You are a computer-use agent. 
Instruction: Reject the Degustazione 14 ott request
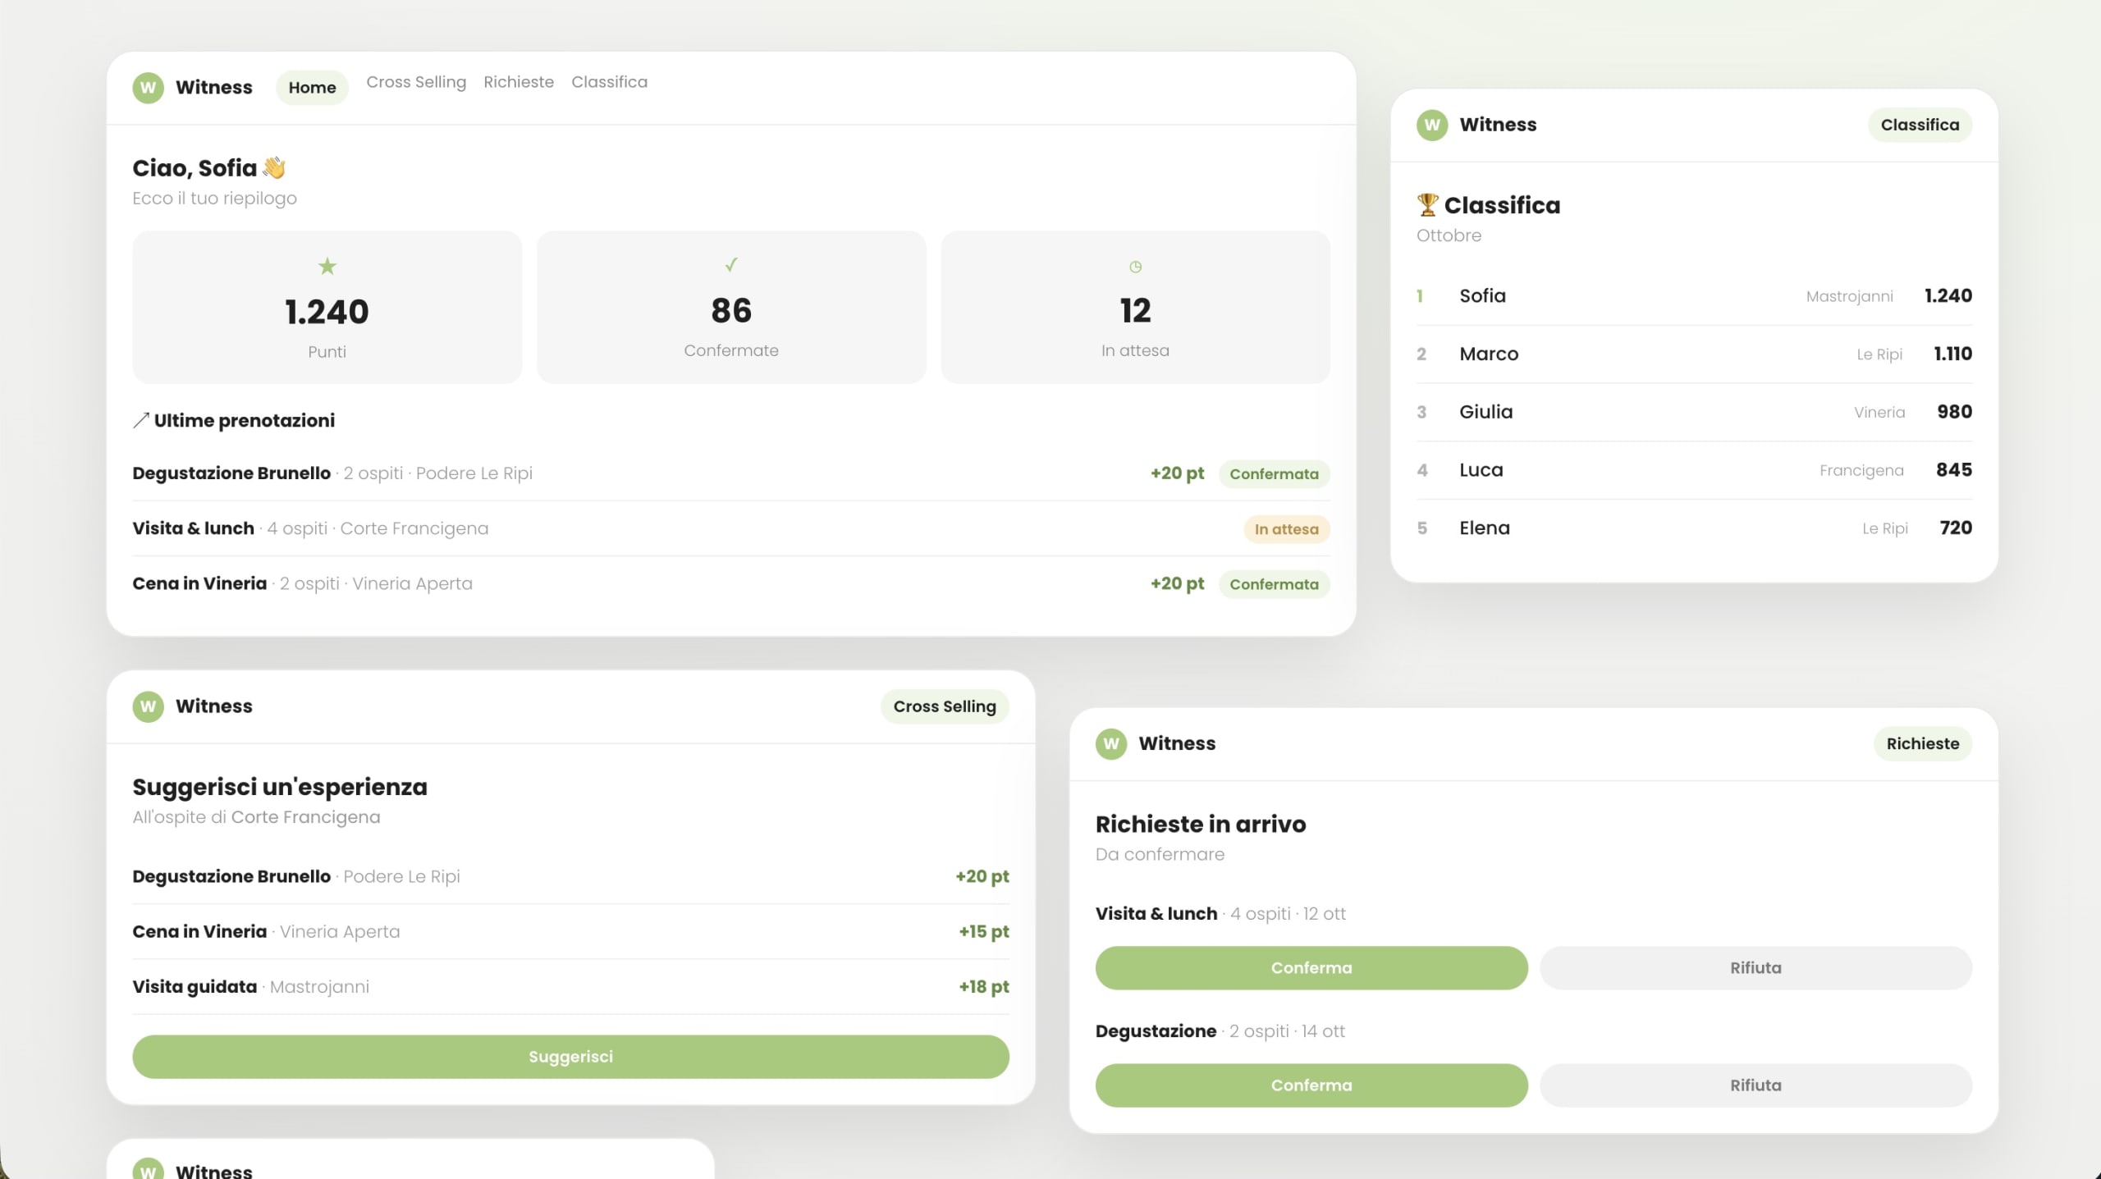pyautogui.click(x=1755, y=1085)
